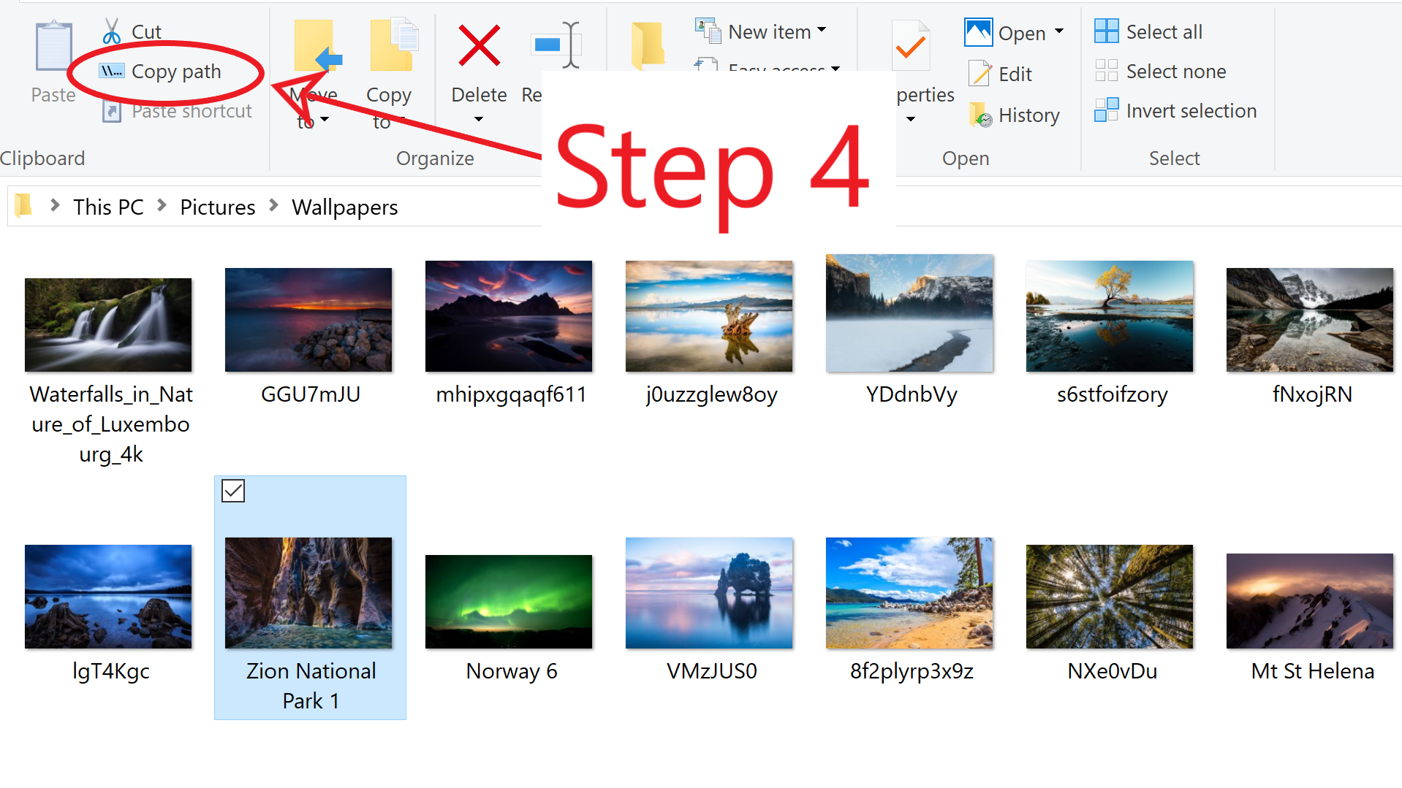Click the New folder icon
The width and height of the screenshot is (1402, 788).
pyautogui.click(x=648, y=45)
